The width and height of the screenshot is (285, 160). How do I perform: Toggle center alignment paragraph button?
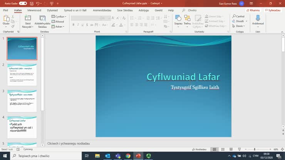pyautogui.click(x=136, y=25)
